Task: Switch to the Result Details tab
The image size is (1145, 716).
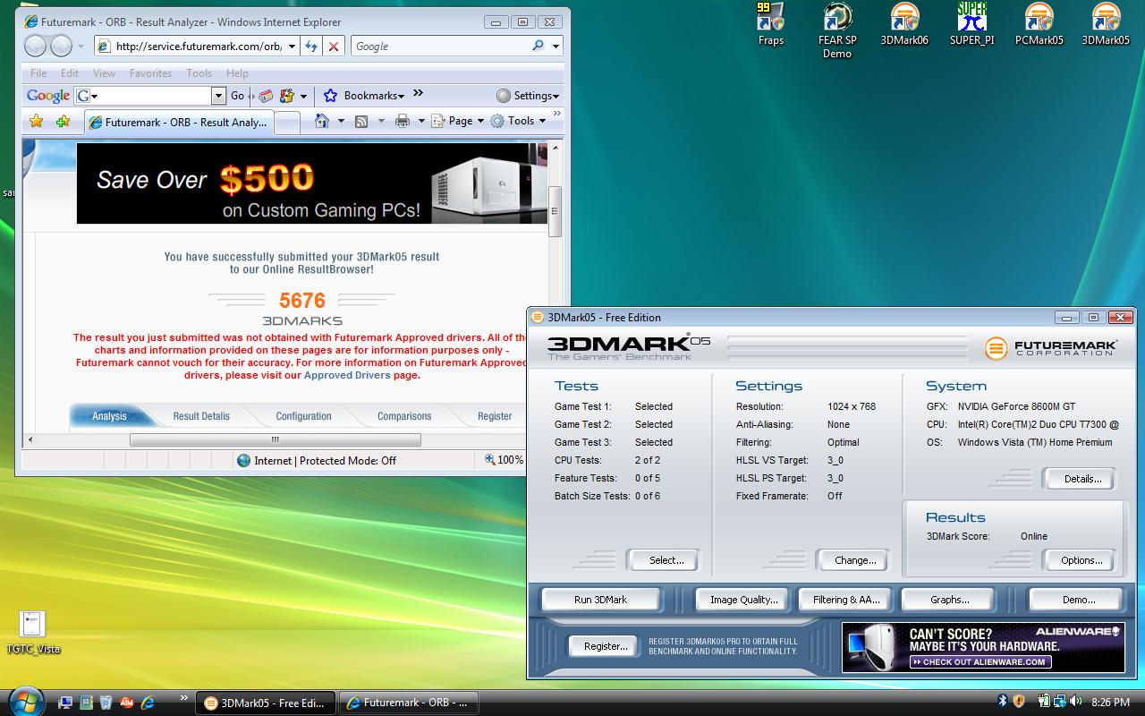Action: pyautogui.click(x=201, y=416)
